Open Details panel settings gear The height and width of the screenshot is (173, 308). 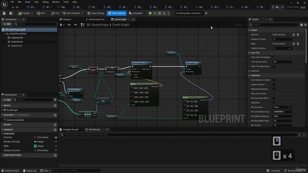tap(306, 25)
